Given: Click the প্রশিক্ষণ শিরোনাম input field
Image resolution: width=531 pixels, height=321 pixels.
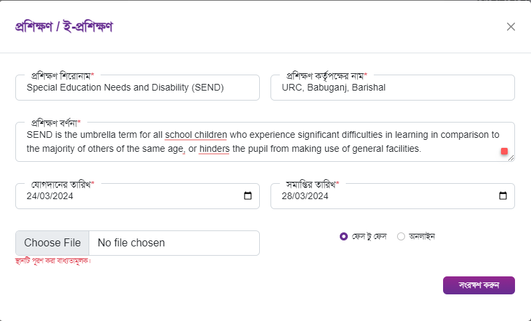Looking at the screenshot, I should (x=137, y=88).
